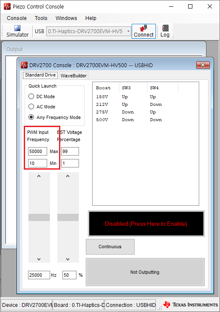Open the Help menu
The image size is (220, 312).
click(91, 18)
